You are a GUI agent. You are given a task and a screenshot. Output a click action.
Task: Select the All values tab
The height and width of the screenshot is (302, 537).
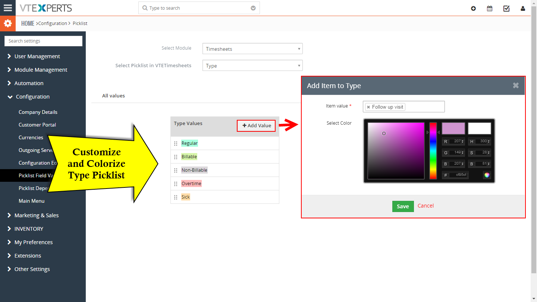[x=113, y=96]
